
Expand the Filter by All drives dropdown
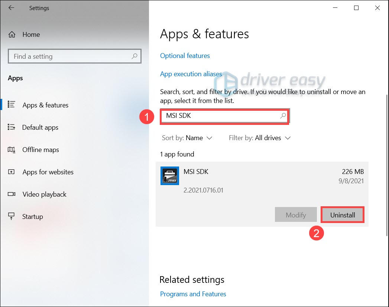(259, 138)
